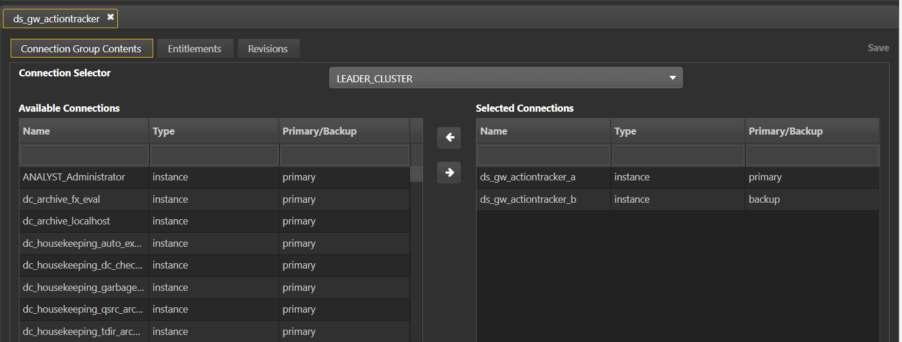Close the ds_gw_actiontracker tab
This screenshot has width=902, height=342.
tap(110, 18)
